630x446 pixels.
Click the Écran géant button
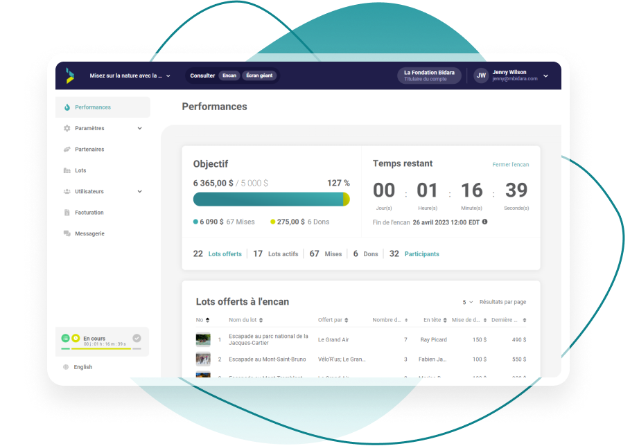(259, 75)
